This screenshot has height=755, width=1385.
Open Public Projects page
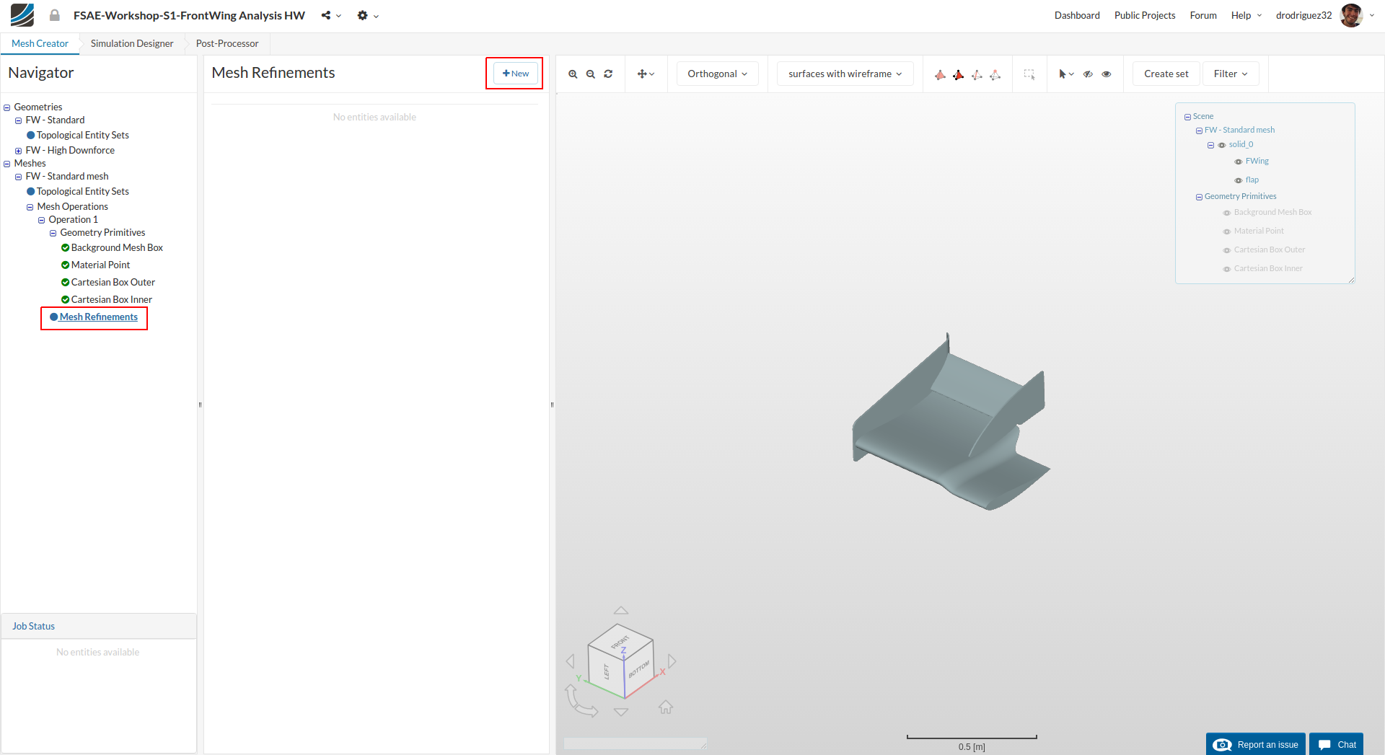pyautogui.click(x=1145, y=15)
